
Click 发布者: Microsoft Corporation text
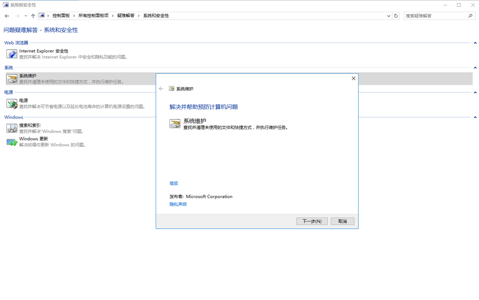(201, 196)
